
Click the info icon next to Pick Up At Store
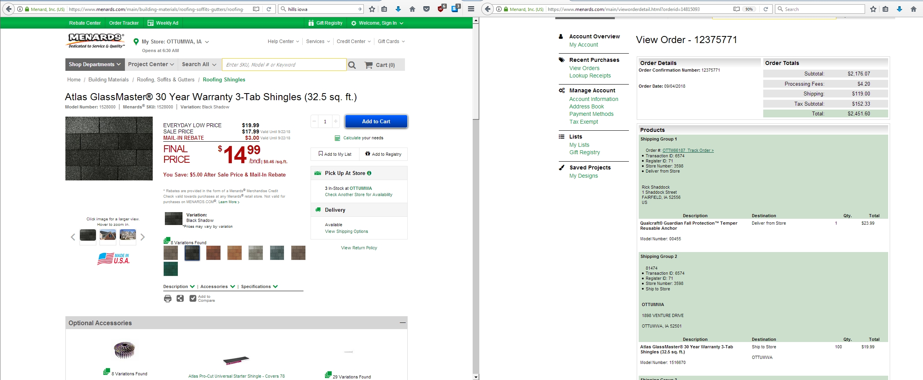click(x=369, y=173)
